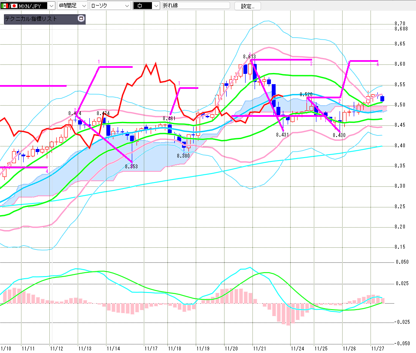Click the Mexico flag icon

[4, 6]
